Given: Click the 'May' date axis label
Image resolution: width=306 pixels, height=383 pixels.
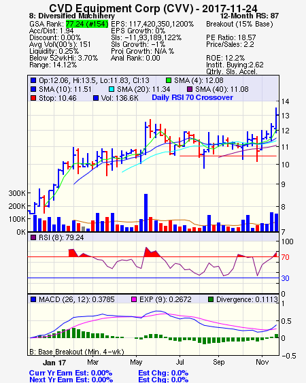Looking at the screenshot, I should click(136, 362).
